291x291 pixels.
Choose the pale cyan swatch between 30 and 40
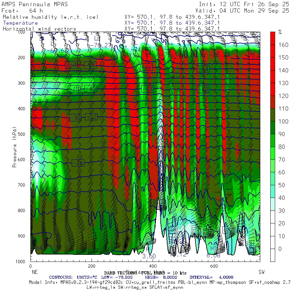[x=273, y=204]
